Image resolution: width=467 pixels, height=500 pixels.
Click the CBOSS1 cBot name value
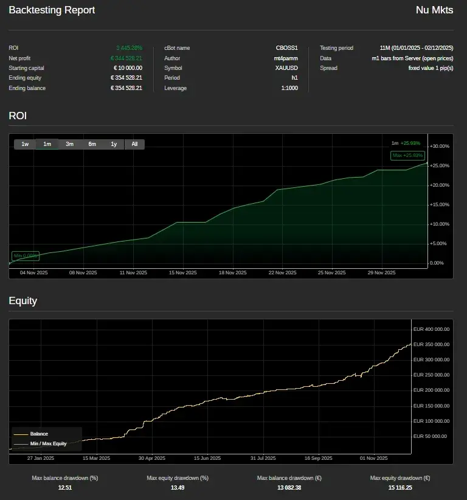[286, 48]
